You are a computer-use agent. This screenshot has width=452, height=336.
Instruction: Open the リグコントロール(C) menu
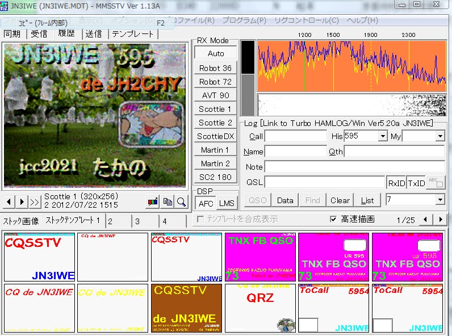point(307,20)
